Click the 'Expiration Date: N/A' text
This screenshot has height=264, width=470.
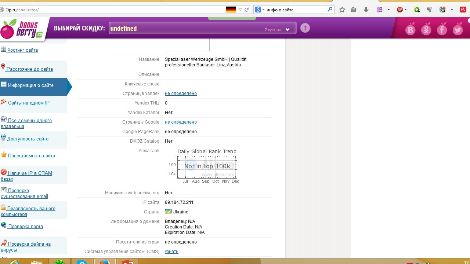coord(185,232)
